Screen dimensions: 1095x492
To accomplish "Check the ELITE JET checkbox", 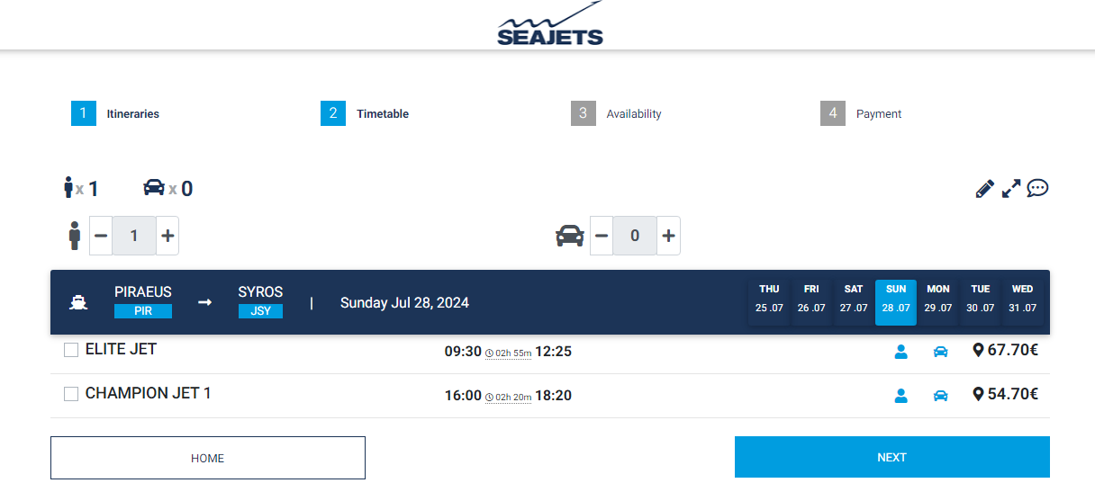I will (x=71, y=351).
